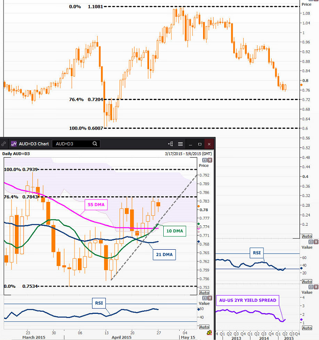
Task: Click the '2013' year label on long-term time axis
Action: tap(236, 338)
